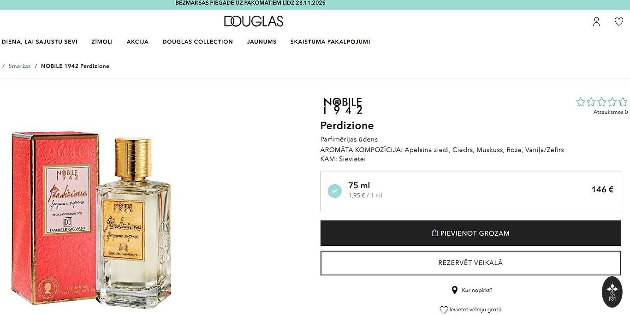Select the 75 ml size option checkmark

(335, 191)
